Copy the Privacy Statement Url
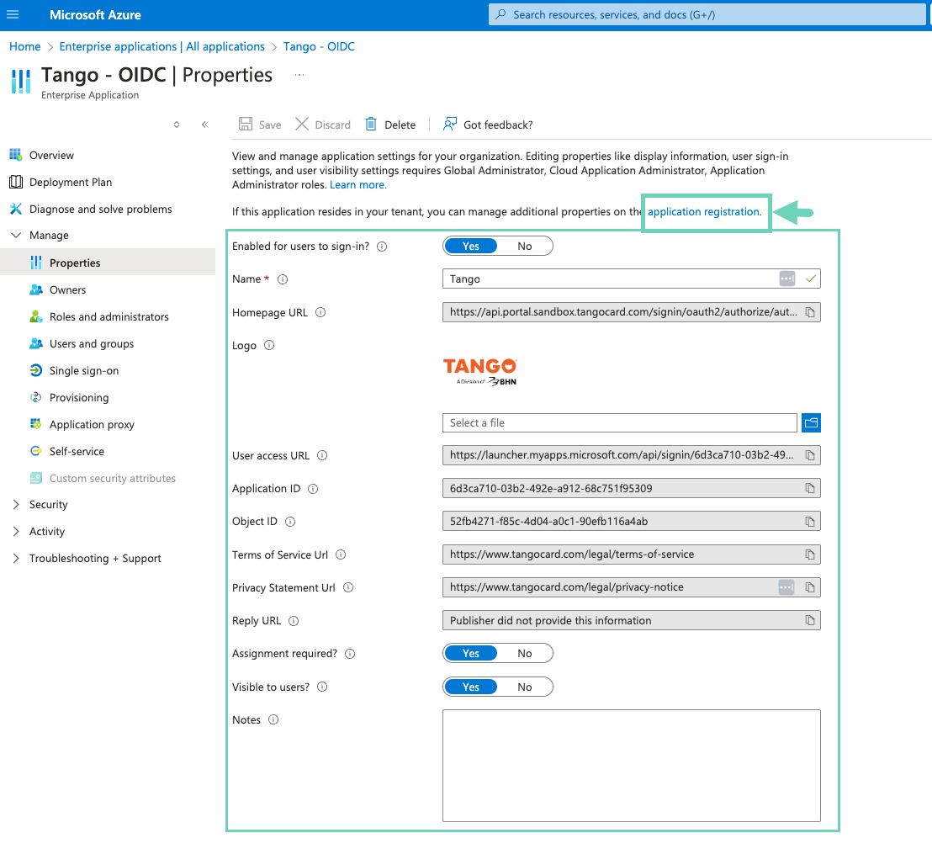 click(809, 587)
